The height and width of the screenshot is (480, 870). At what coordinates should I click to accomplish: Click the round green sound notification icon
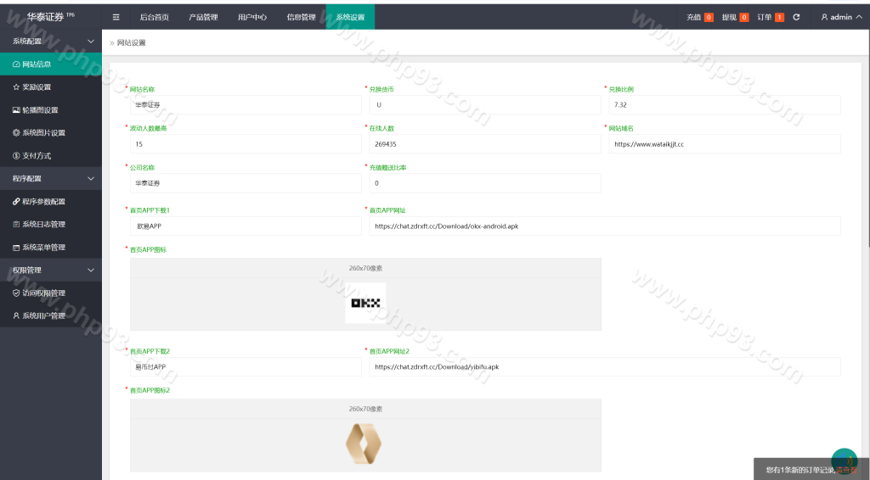click(844, 460)
